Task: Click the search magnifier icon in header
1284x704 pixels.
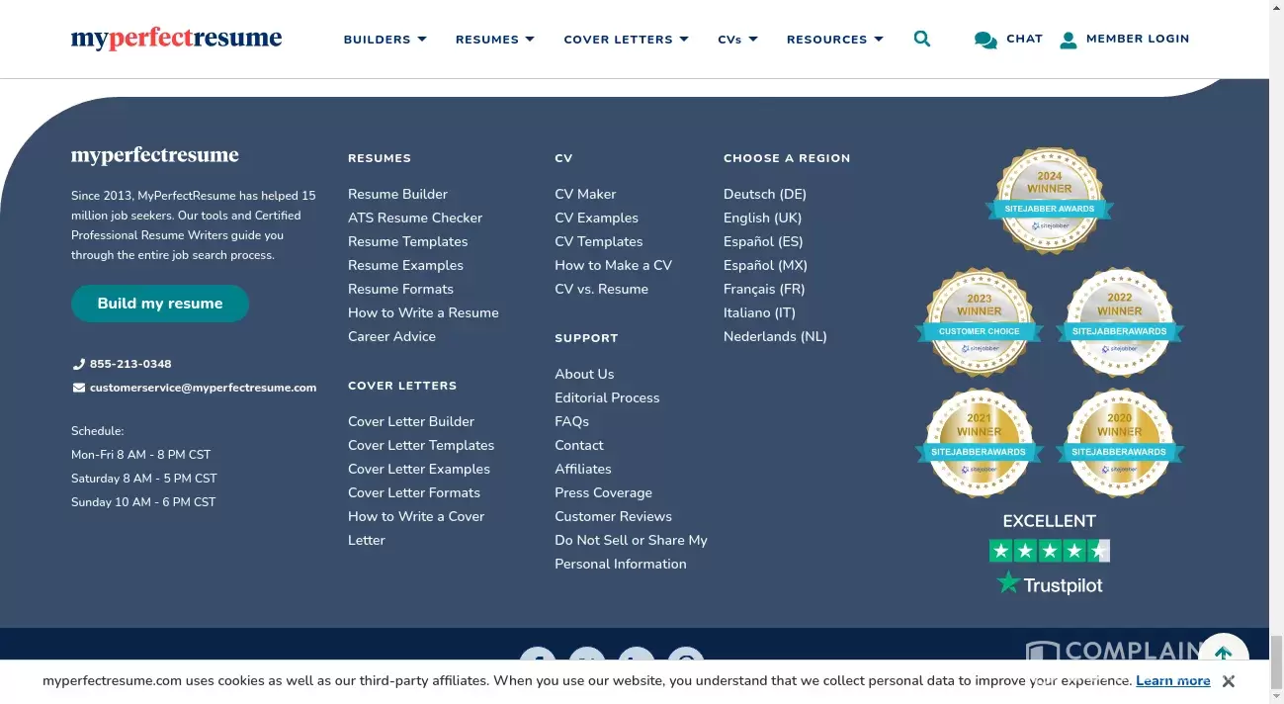Action: click(921, 40)
